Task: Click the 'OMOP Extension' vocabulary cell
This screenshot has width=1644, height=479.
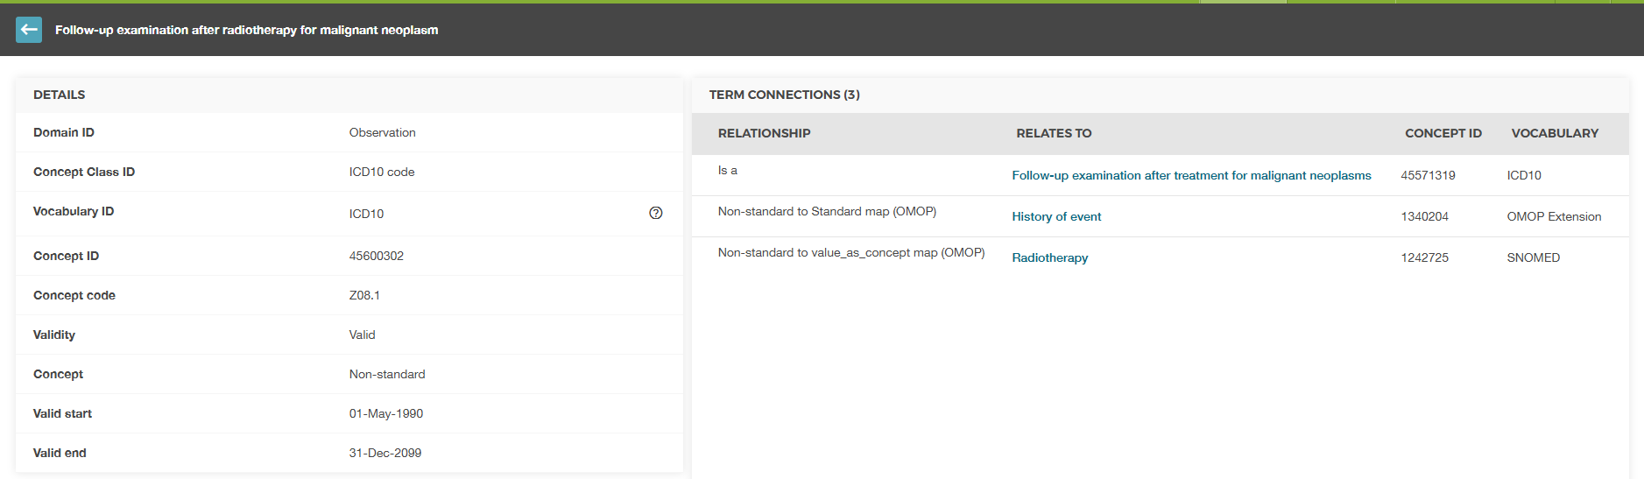Action: pyautogui.click(x=1554, y=216)
